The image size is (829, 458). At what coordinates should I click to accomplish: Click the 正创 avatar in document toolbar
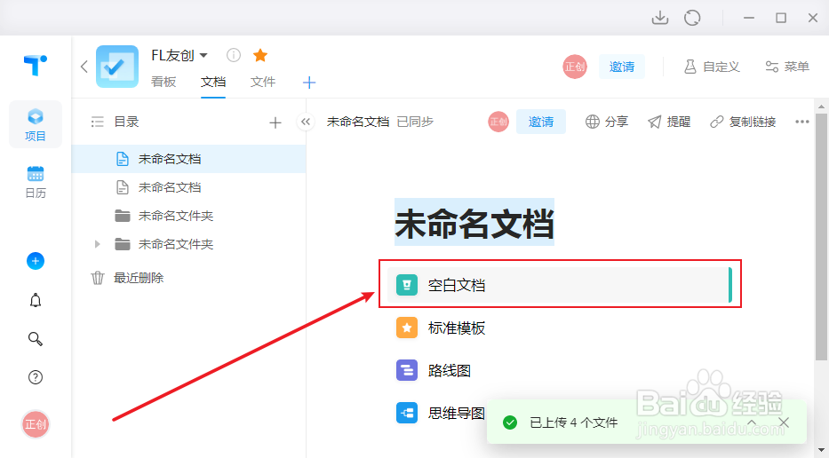(498, 122)
